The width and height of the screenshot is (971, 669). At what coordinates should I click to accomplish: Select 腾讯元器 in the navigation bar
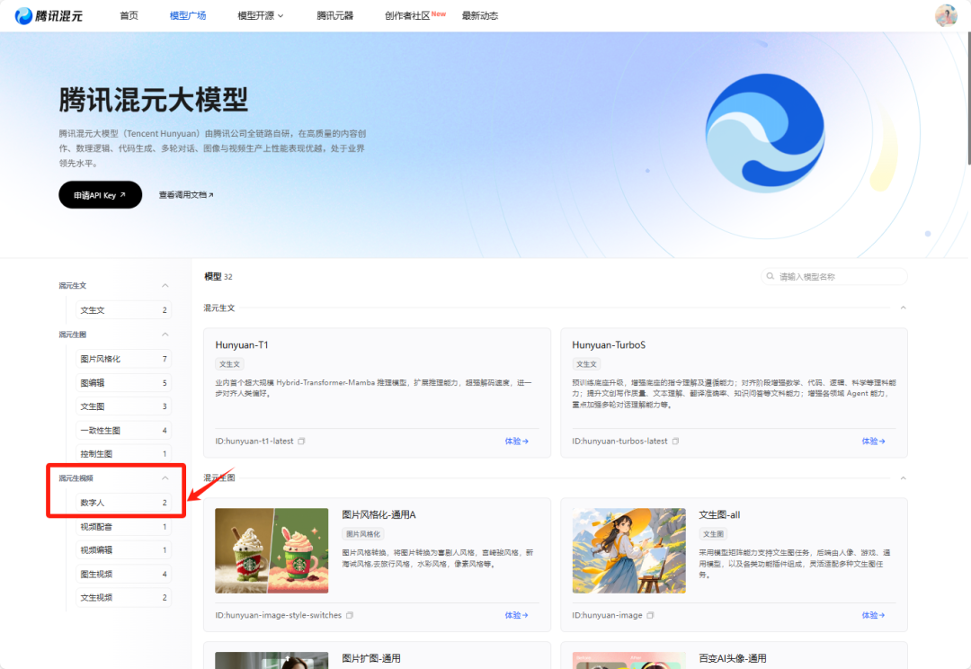coord(335,15)
